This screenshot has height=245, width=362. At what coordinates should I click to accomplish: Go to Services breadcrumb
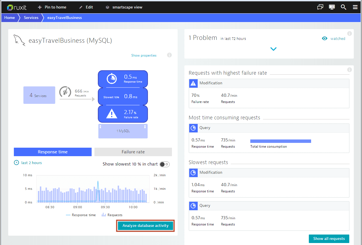[31, 18]
